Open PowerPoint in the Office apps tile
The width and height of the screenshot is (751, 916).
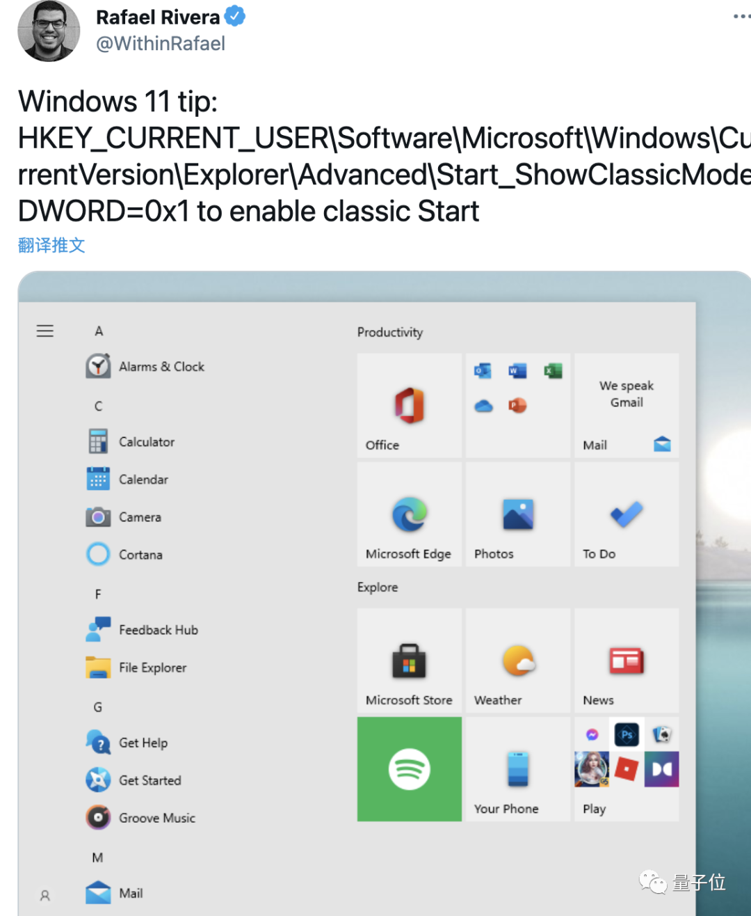tap(517, 406)
